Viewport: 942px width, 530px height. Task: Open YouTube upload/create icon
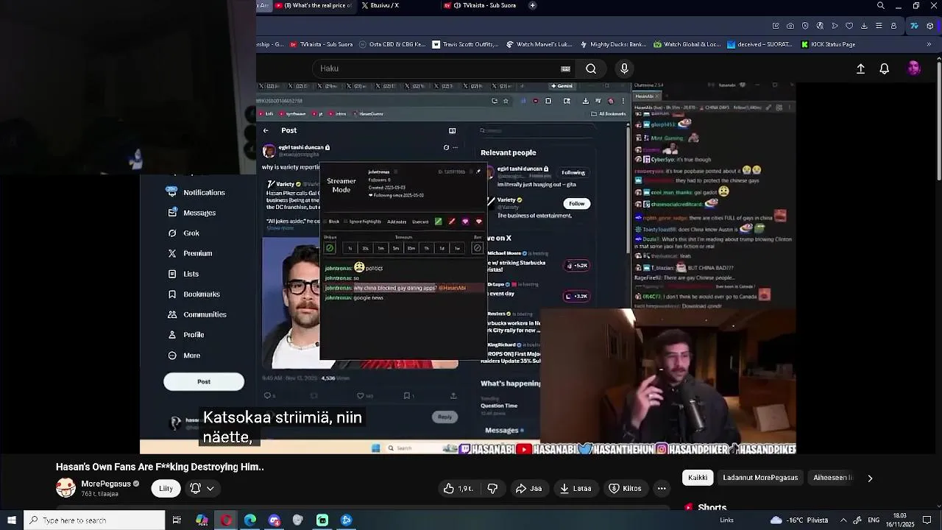click(860, 68)
